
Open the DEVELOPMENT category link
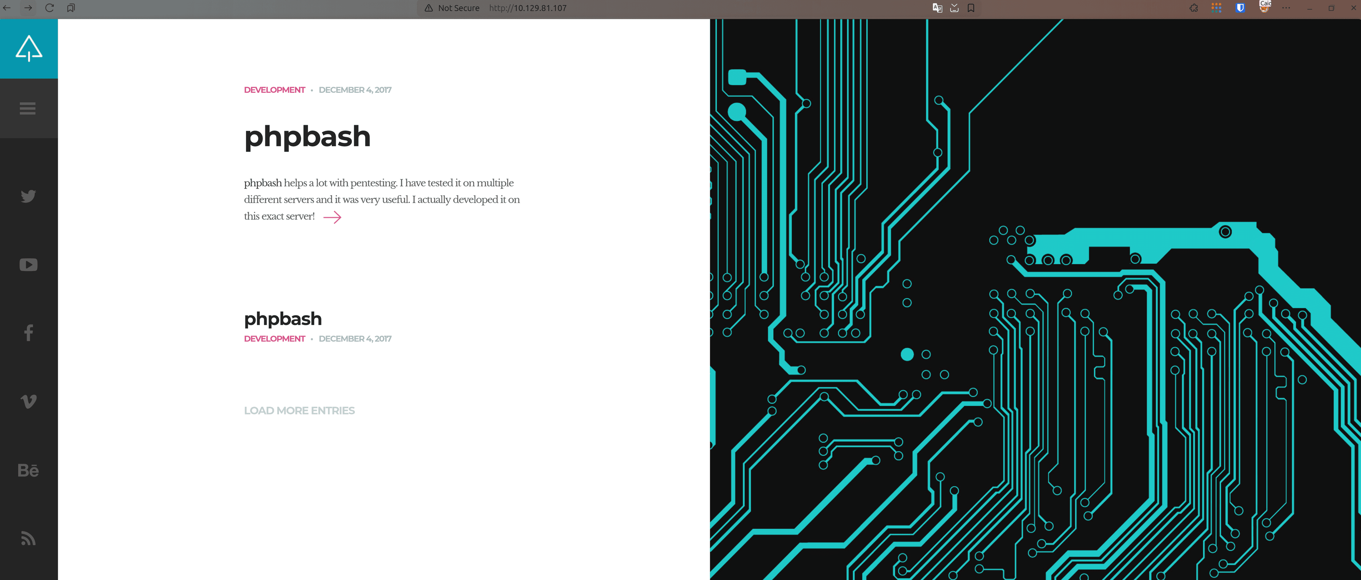click(x=274, y=90)
